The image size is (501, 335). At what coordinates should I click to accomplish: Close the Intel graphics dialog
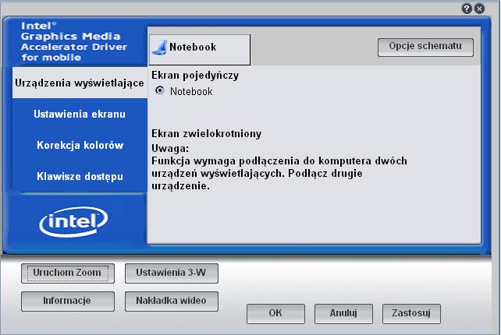pos(479,9)
